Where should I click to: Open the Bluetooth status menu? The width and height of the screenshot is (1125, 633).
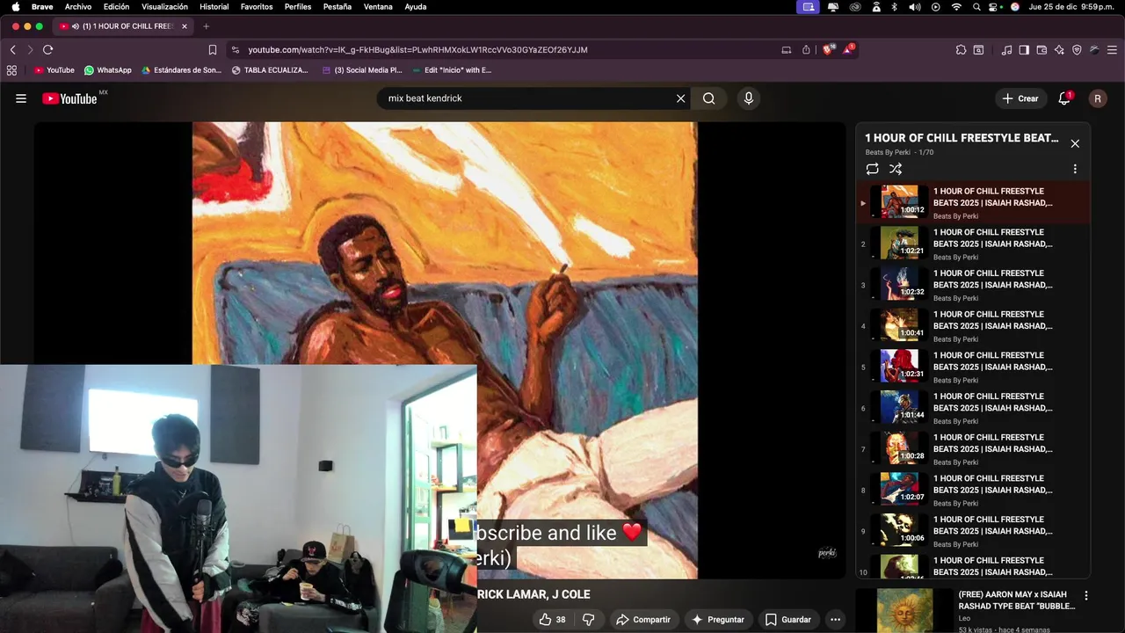click(x=895, y=7)
